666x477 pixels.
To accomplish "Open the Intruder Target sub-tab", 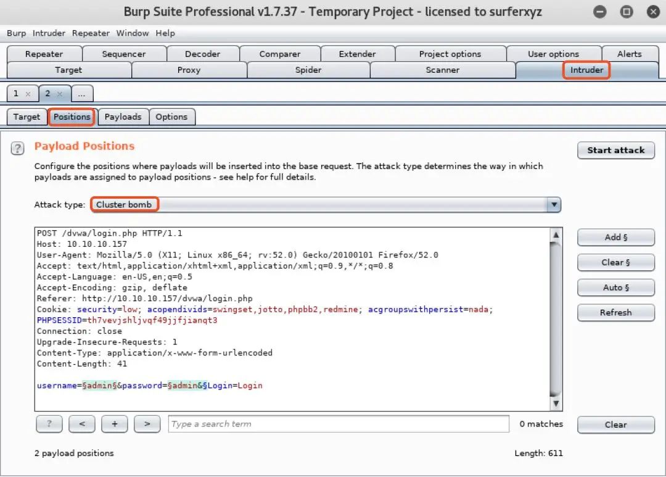I will tap(27, 117).
